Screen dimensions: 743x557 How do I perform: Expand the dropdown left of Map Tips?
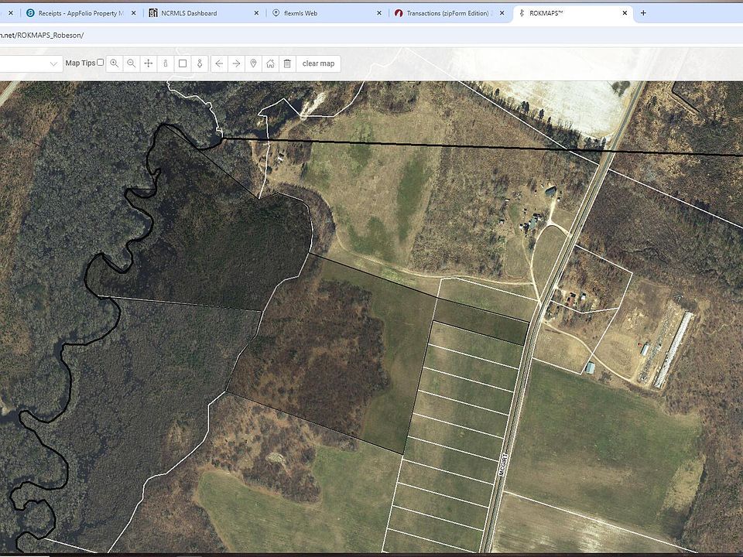[54, 63]
